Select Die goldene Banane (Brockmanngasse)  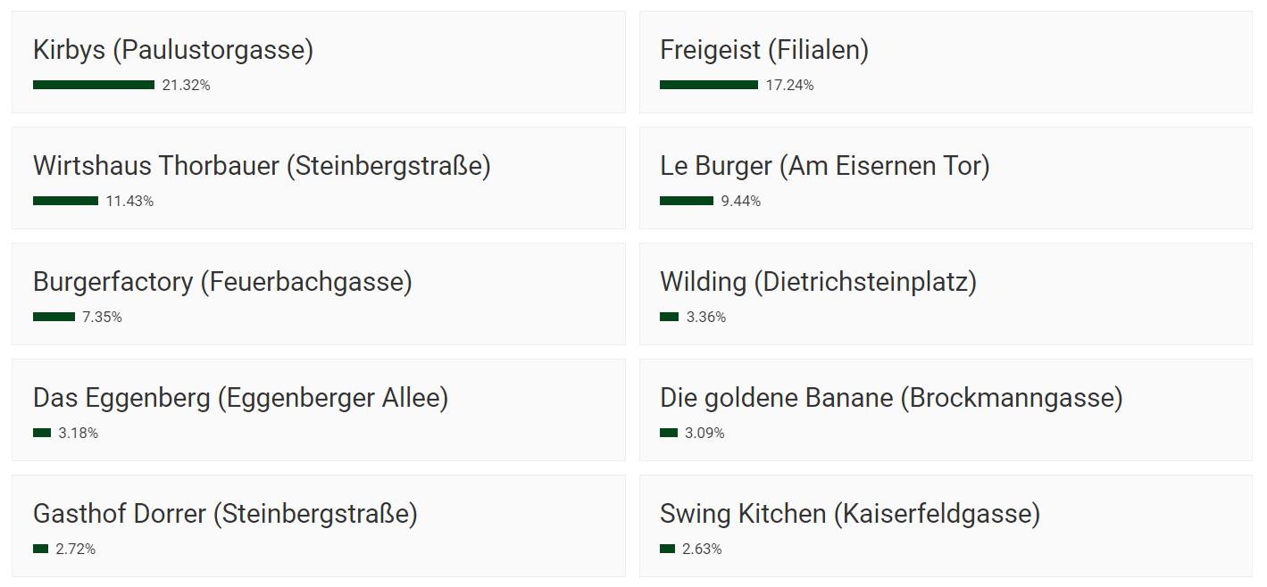[946, 410]
